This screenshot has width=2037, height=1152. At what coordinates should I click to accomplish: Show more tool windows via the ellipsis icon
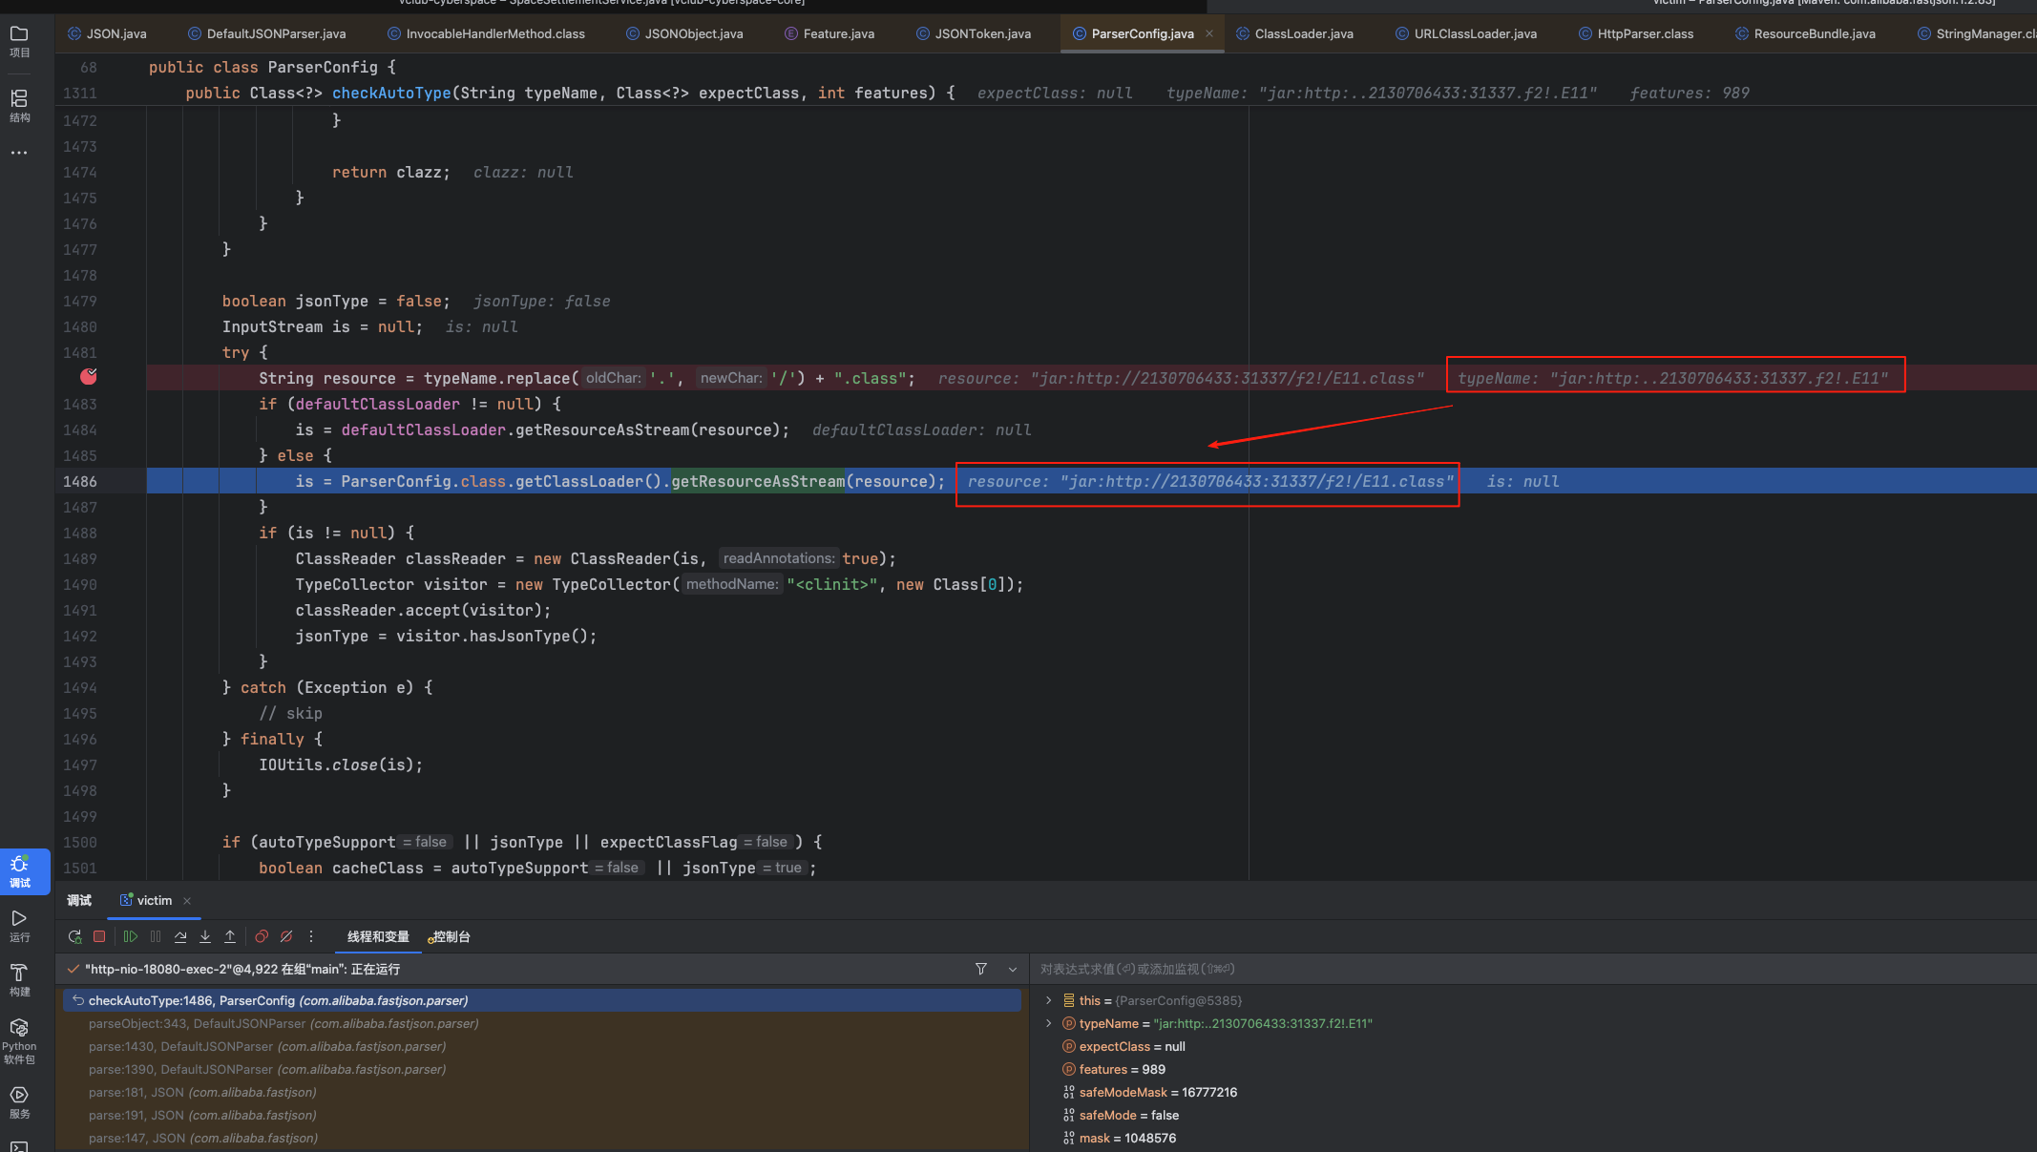[19, 152]
